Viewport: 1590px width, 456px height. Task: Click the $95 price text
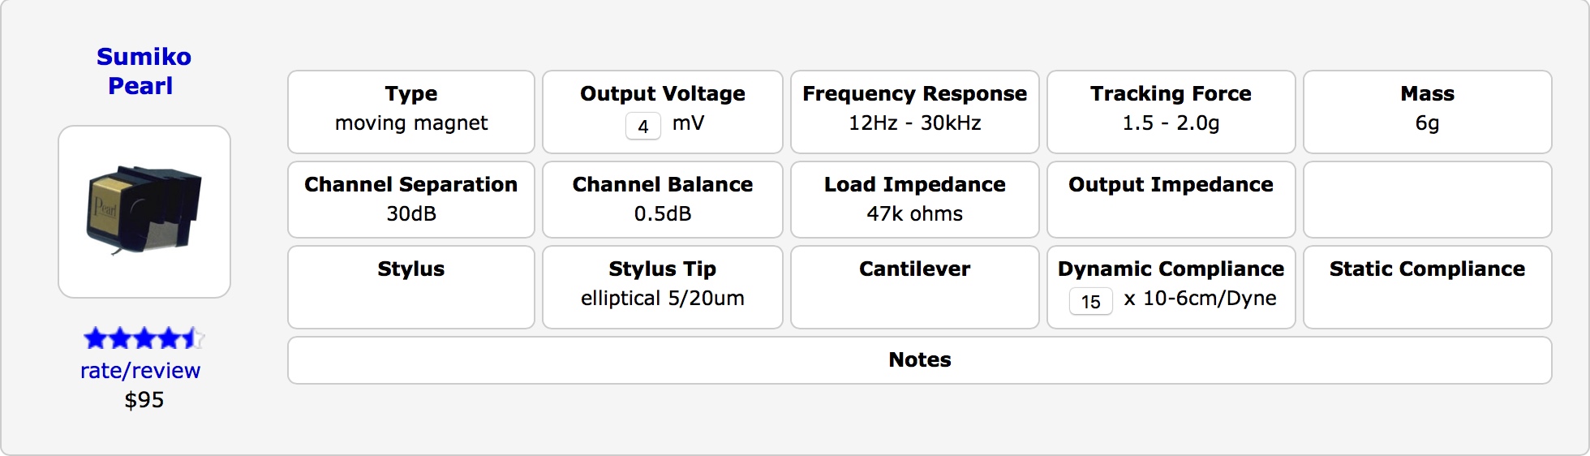pos(144,400)
